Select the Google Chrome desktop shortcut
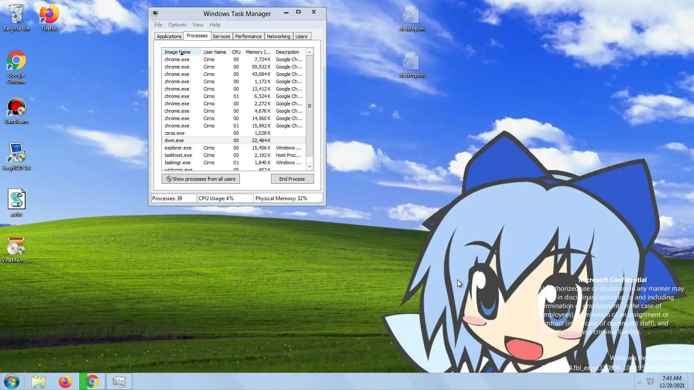 (16, 67)
